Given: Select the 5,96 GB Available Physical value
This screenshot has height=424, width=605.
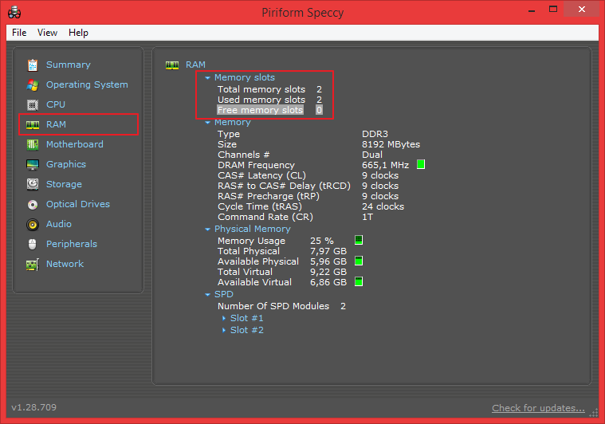Looking at the screenshot, I should pyautogui.click(x=328, y=262).
